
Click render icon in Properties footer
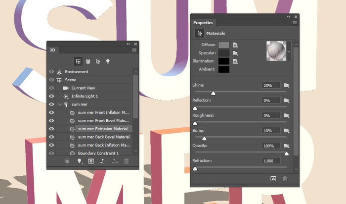pyautogui.click(x=273, y=178)
